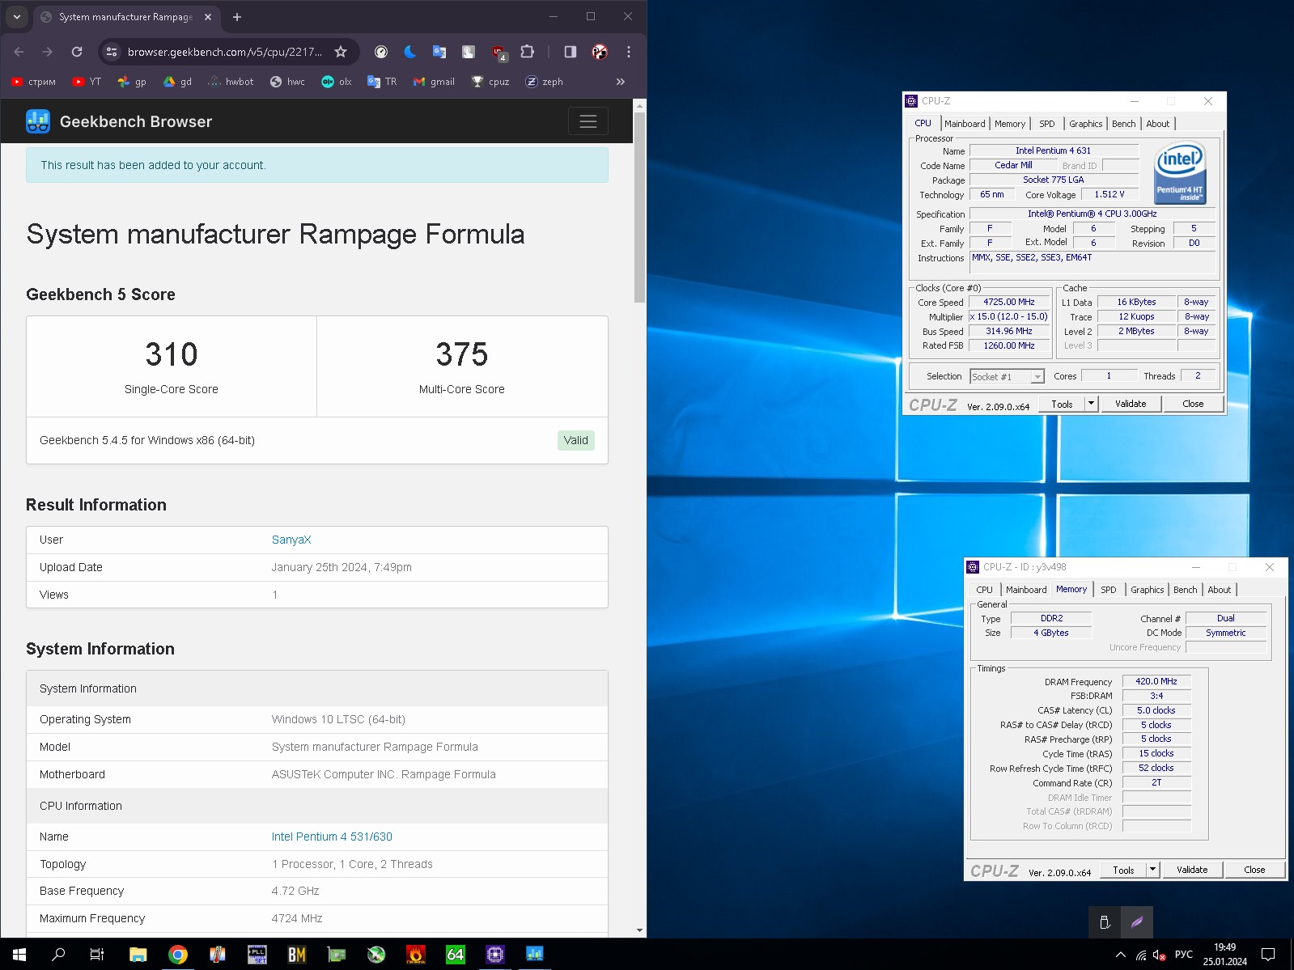This screenshot has width=1294, height=970.
Task: Open the Geekbench logo icon
Action: pos(38,121)
